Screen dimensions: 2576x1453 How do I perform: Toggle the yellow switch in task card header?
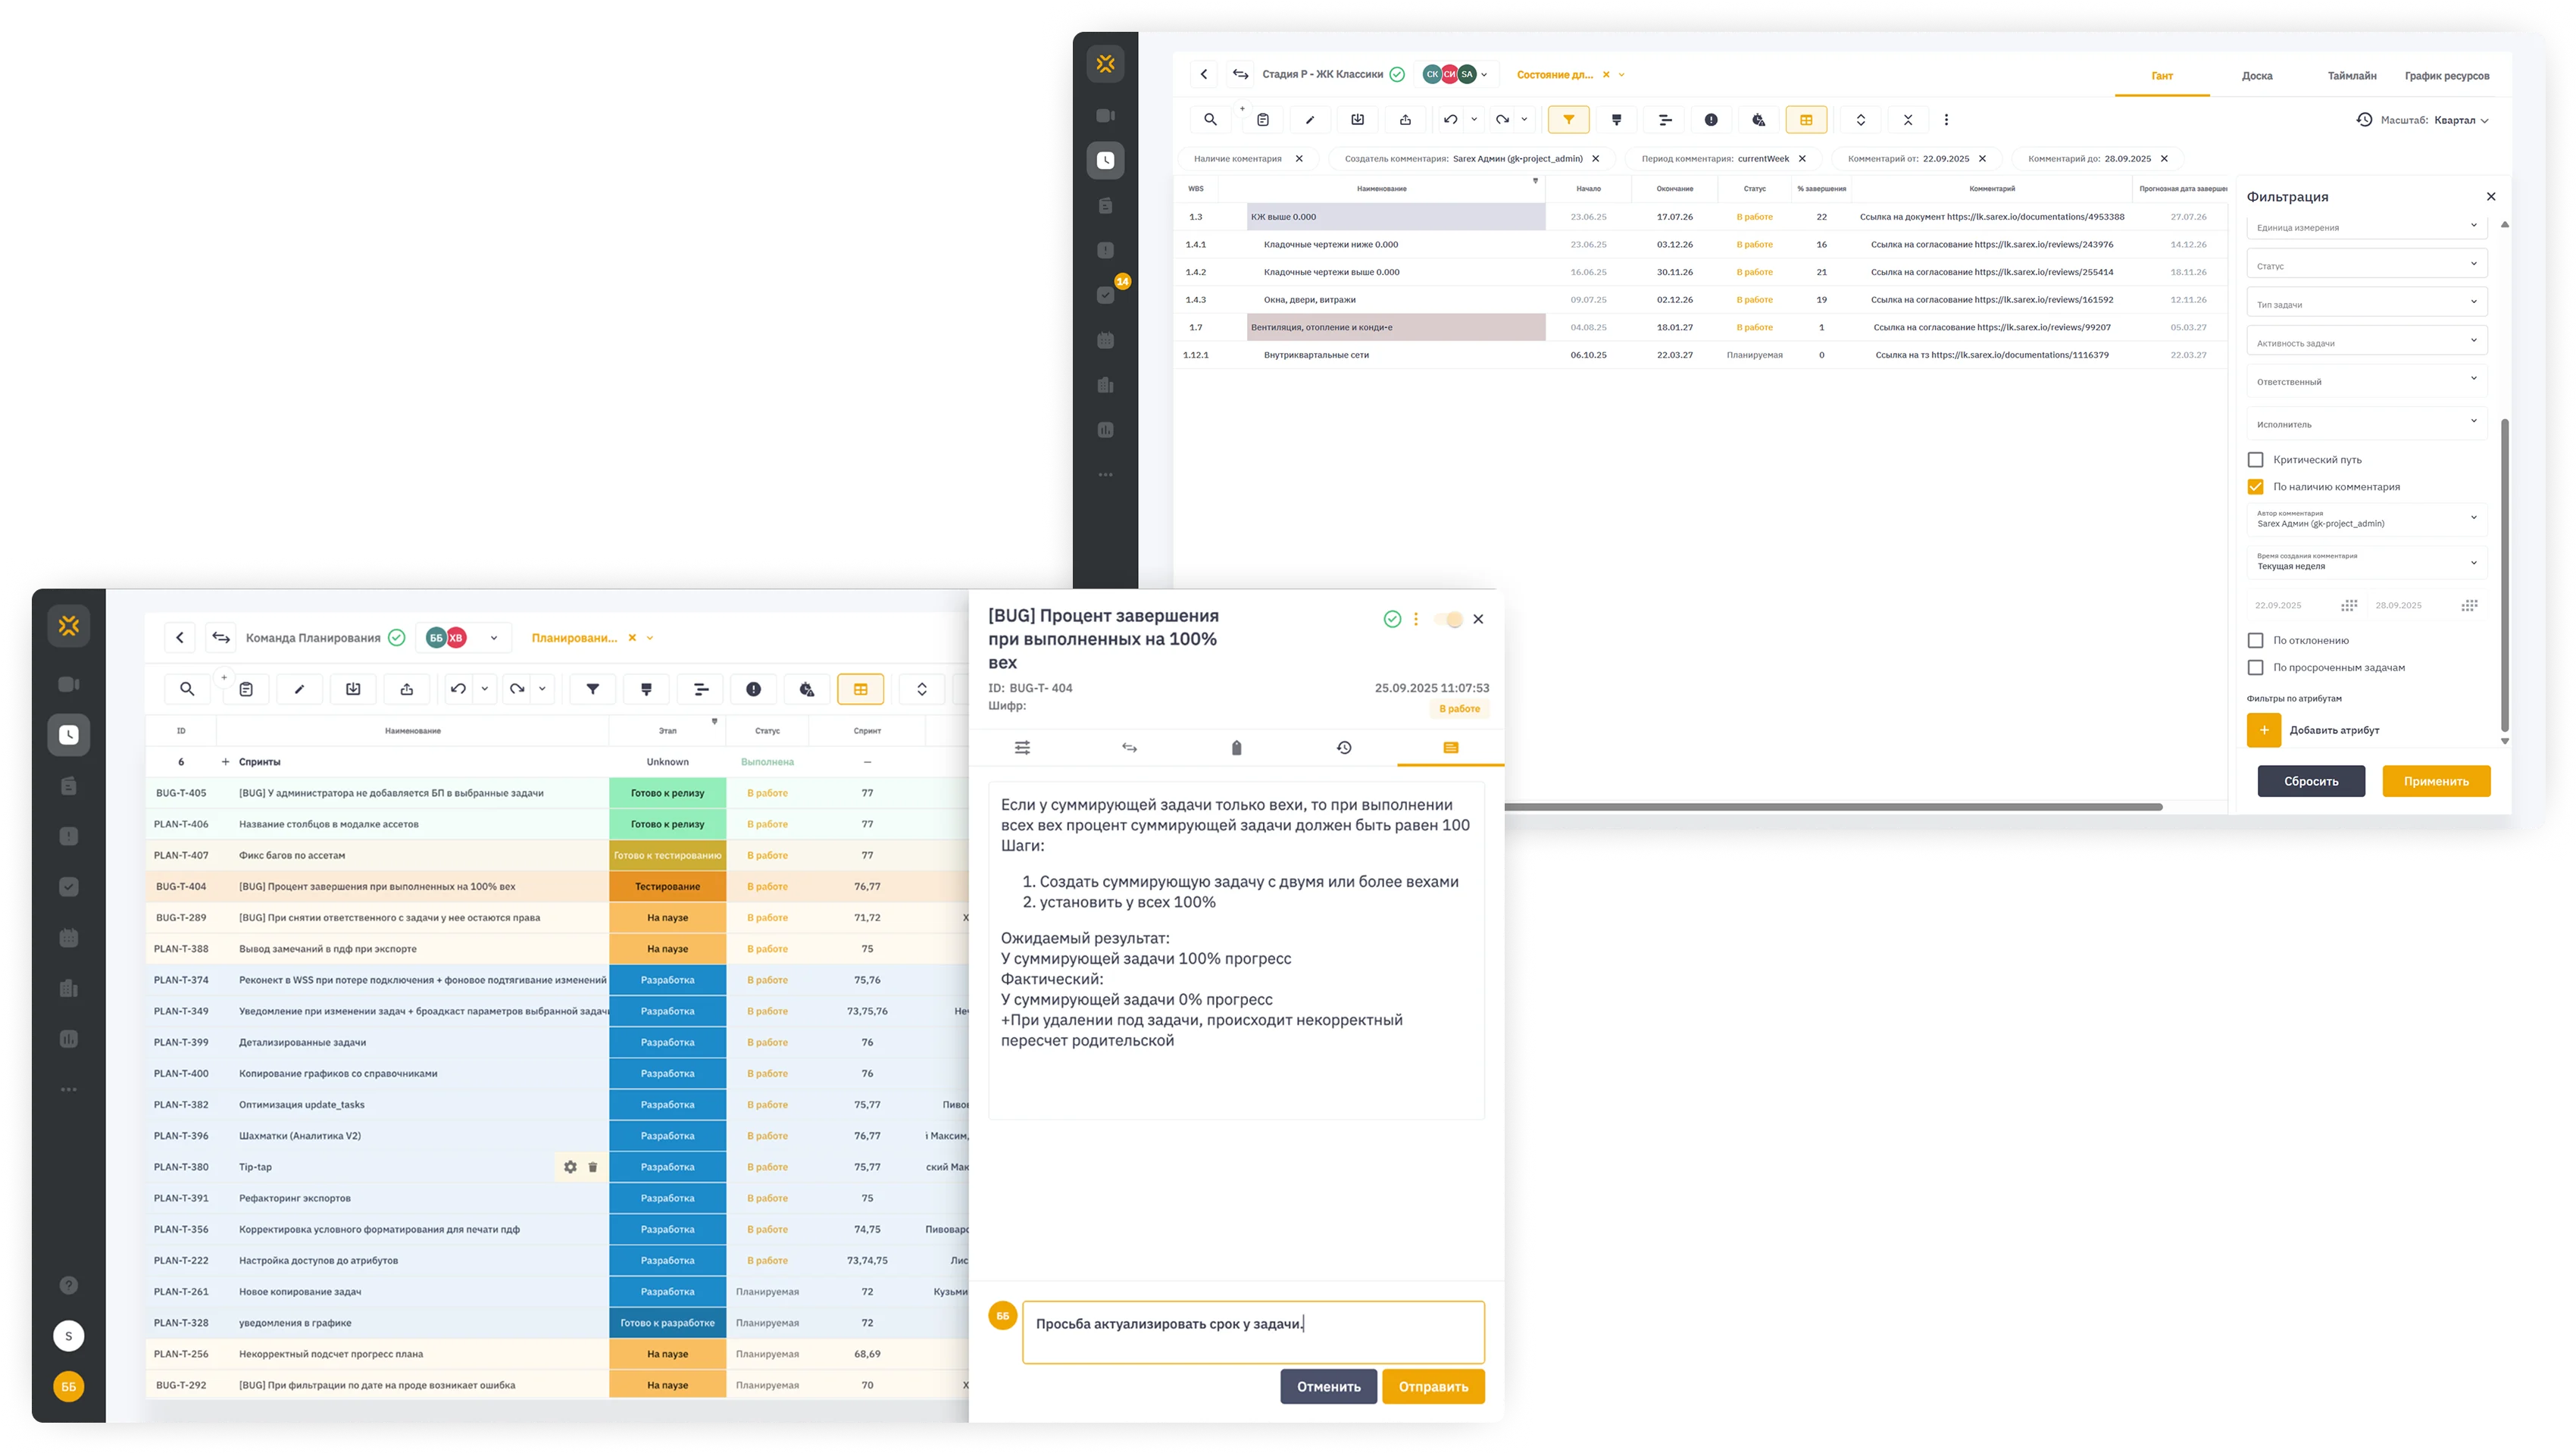point(1448,620)
